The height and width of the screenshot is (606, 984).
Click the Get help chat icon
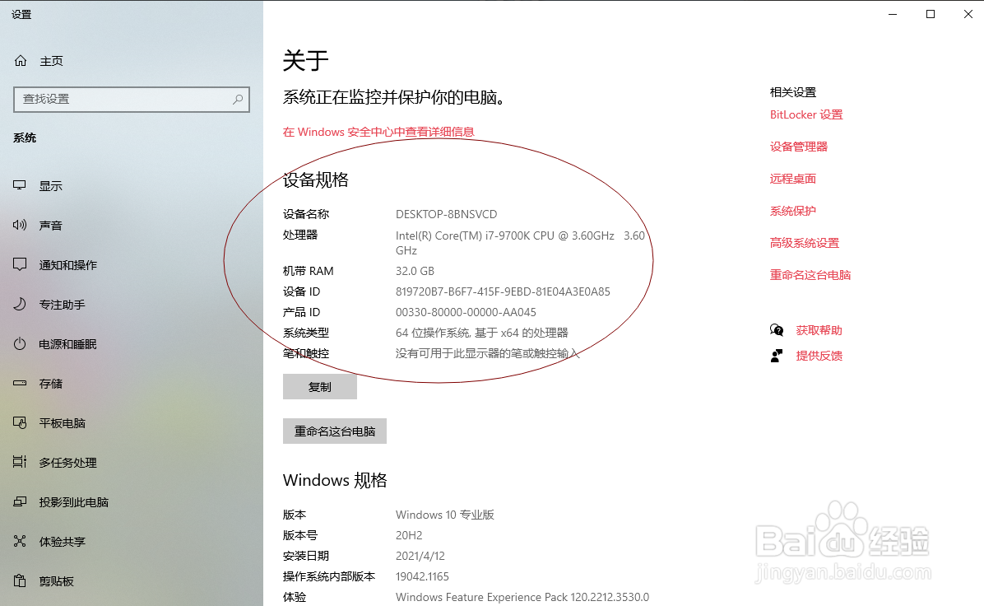(x=777, y=330)
